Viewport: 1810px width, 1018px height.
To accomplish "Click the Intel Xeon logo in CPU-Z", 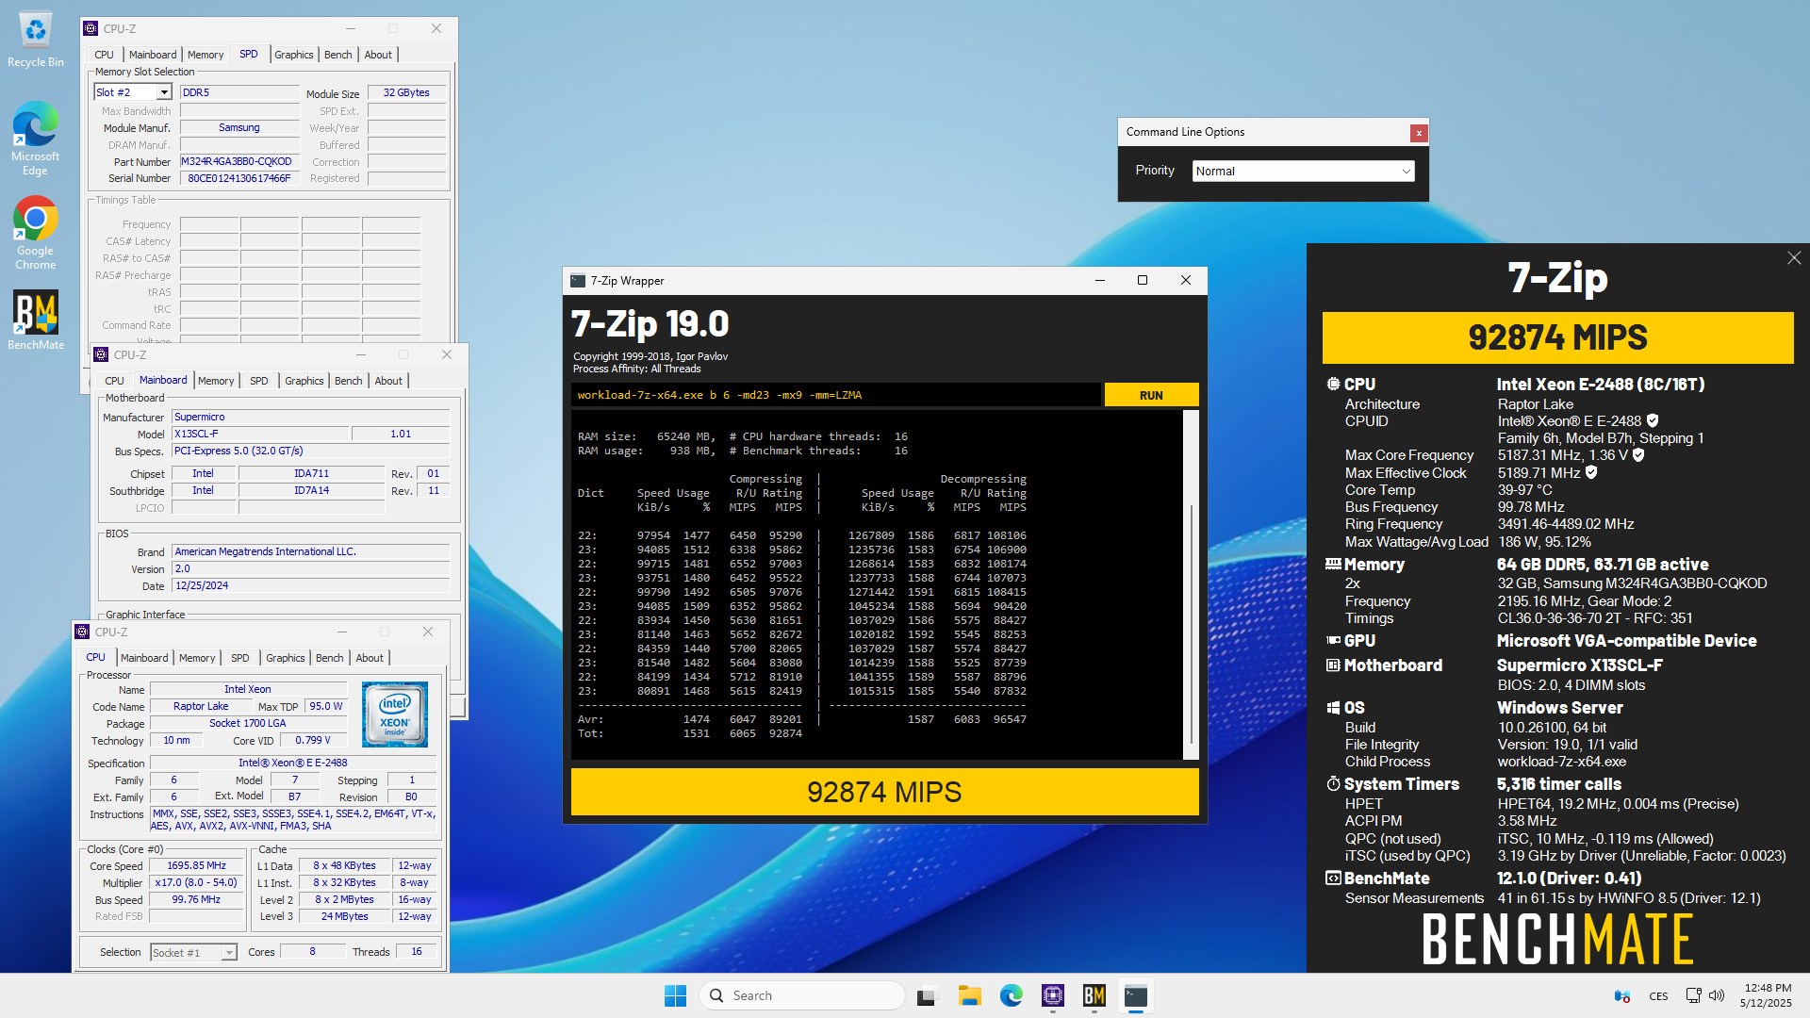I will [x=395, y=714].
